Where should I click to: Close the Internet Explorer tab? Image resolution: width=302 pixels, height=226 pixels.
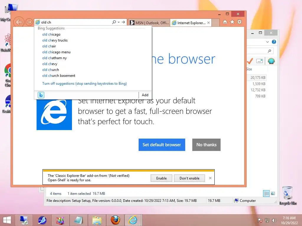click(209, 23)
